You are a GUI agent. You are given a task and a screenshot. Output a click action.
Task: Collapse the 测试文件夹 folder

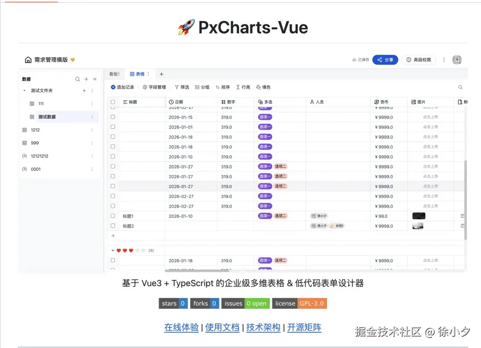tap(24, 90)
